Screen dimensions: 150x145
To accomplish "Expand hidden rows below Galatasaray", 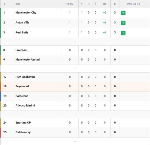I will [x=75, y=142].
